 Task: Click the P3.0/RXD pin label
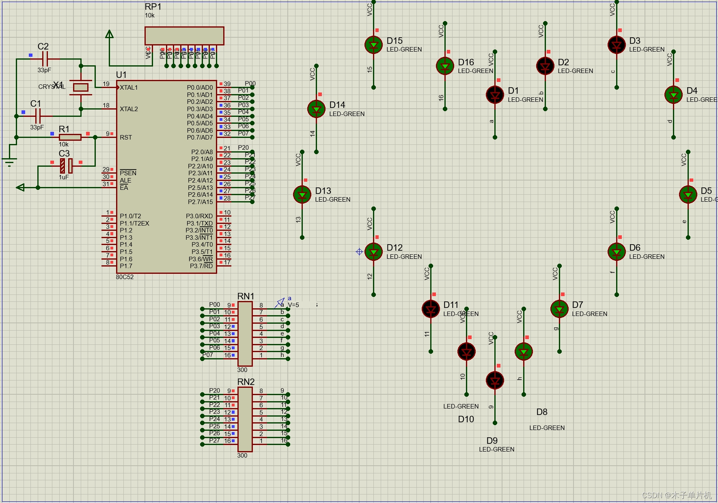tap(199, 216)
